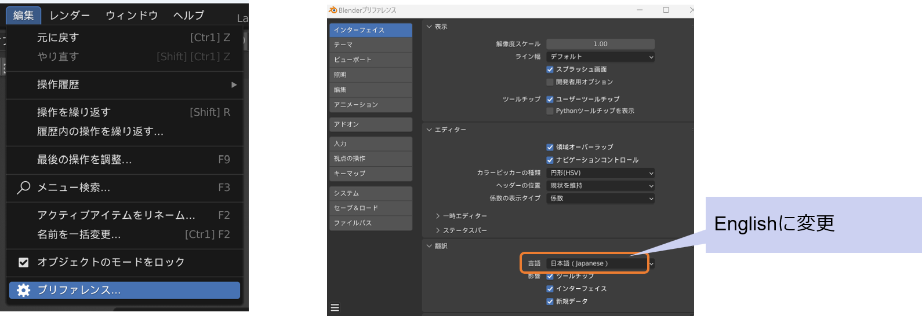The image size is (922, 316).
Task: Open the 操作履歴 submenu arrow
Action: click(234, 84)
